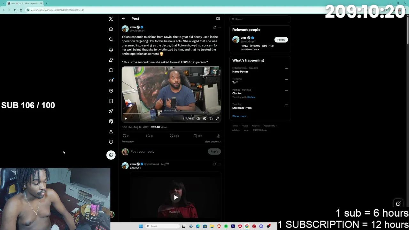409x230 pixels.
Task: Reply to post with 81 replies
Action: click(126, 136)
